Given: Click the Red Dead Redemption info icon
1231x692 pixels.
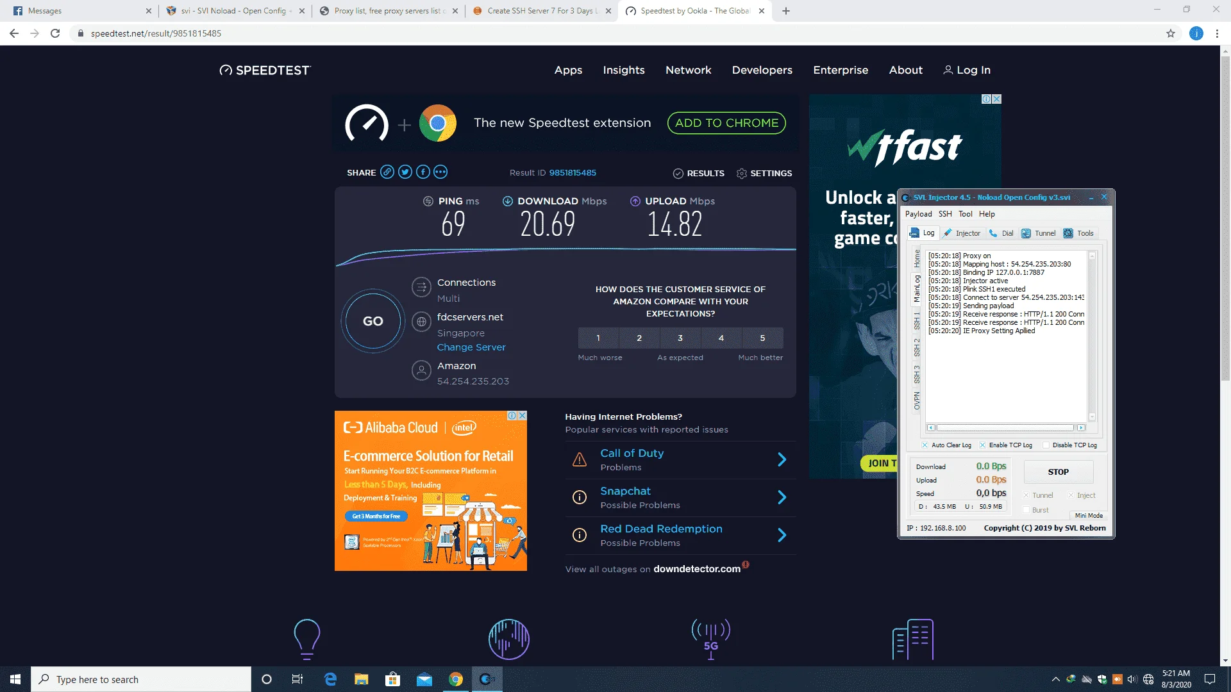Looking at the screenshot, I should tap(580, 535).
